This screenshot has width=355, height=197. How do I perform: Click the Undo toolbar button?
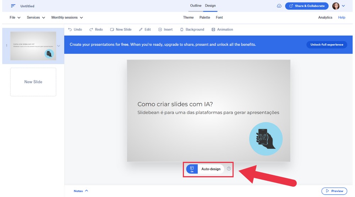click(75, 29)
